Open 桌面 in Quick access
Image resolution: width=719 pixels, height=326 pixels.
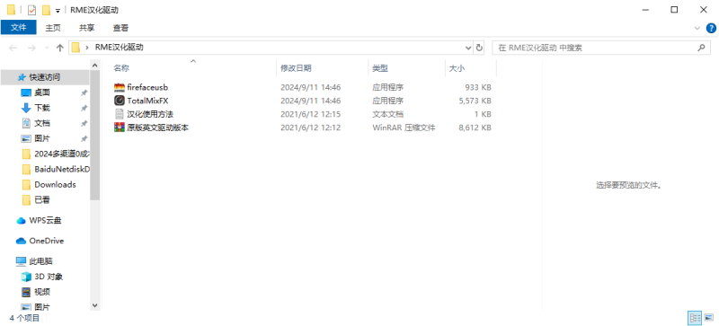tap(42, 93)
